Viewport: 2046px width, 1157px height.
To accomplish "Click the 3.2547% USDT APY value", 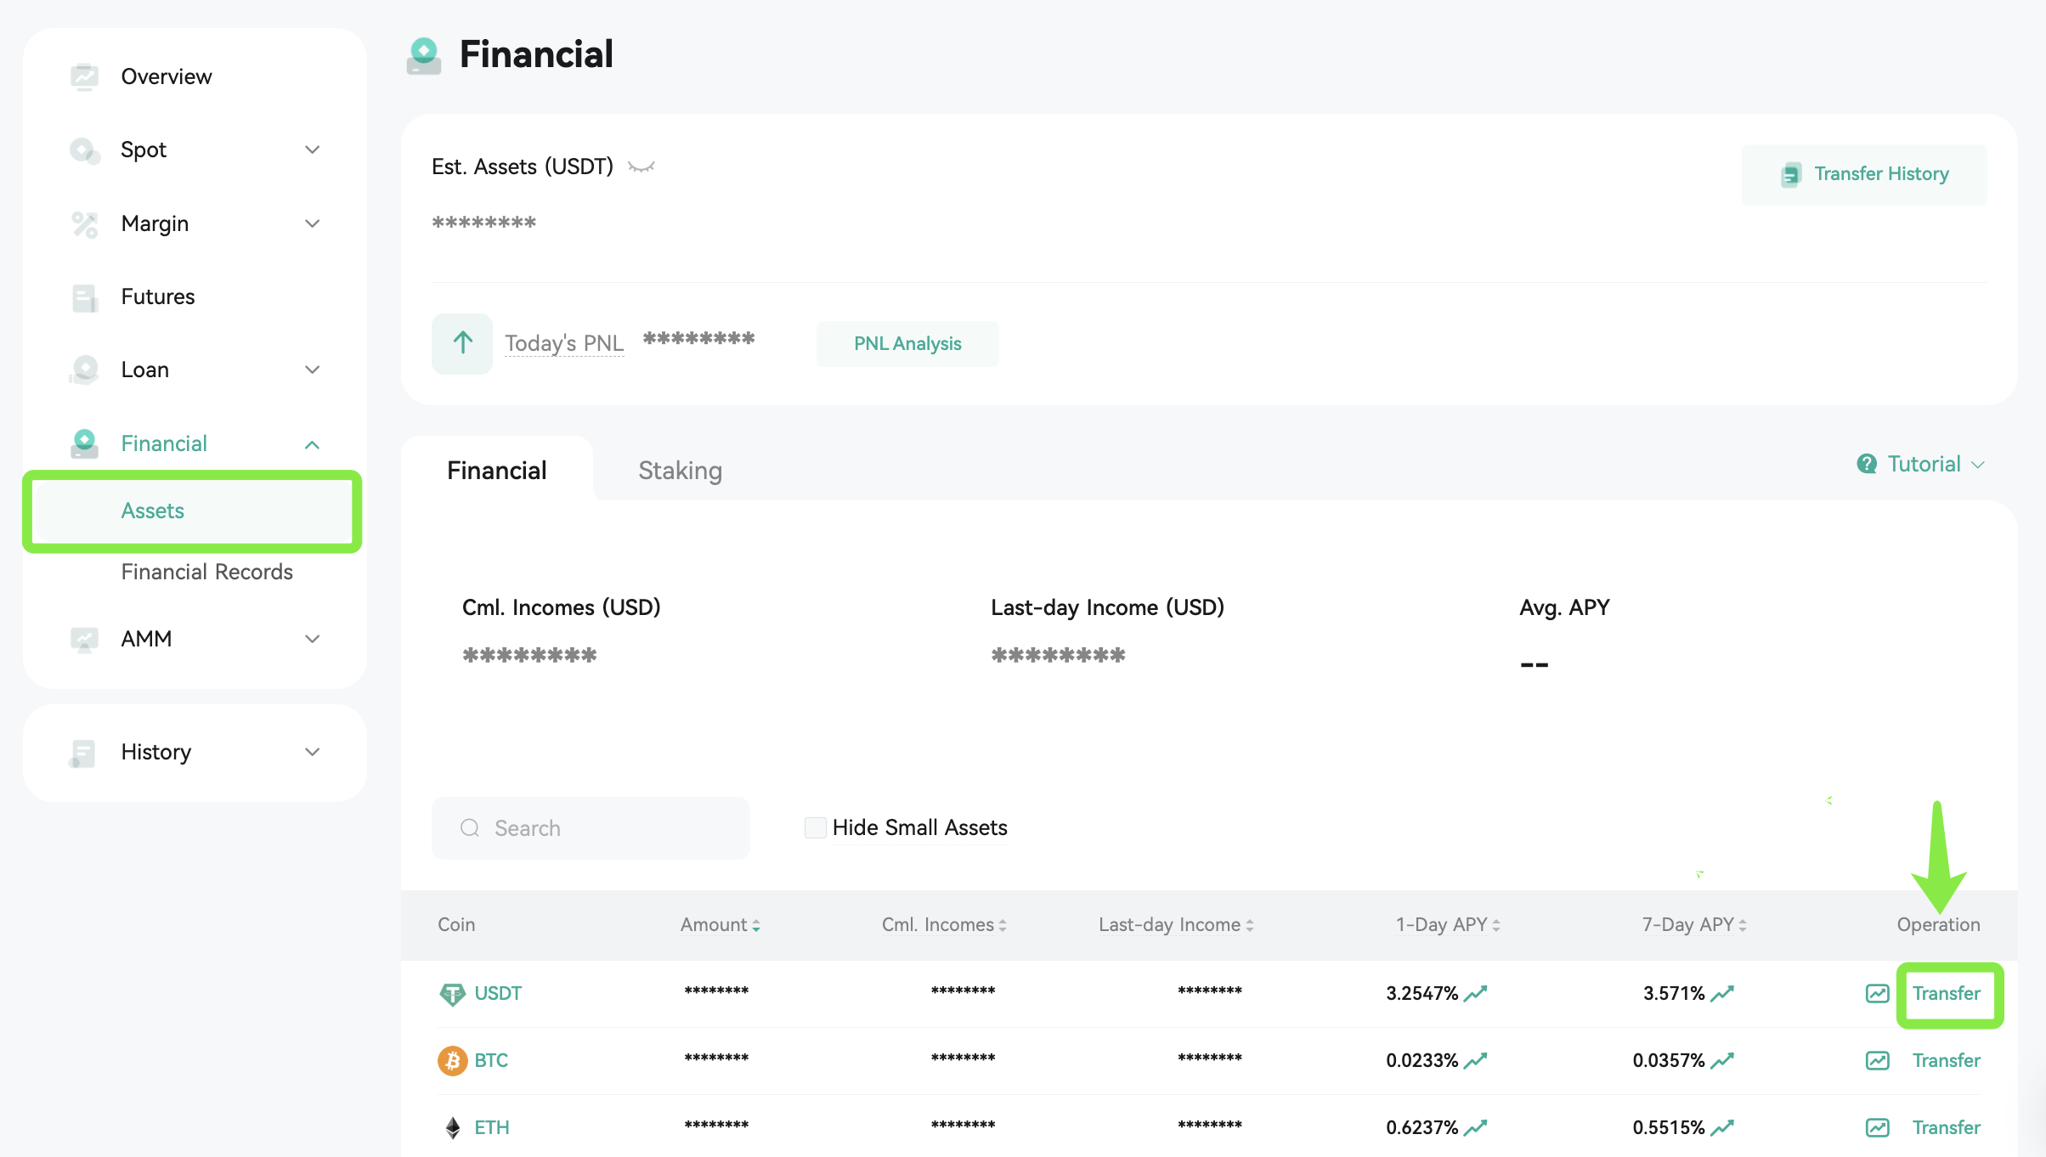I will [1421, 993].
